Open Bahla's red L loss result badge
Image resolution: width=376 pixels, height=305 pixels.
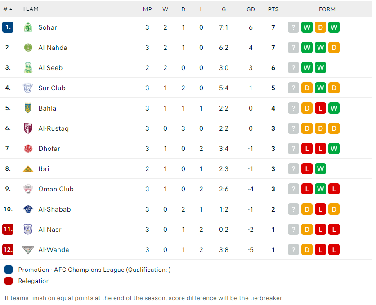click(320, 108)
